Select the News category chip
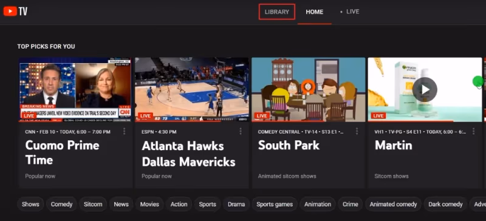486x221 pixels. [x=121, y=204]
